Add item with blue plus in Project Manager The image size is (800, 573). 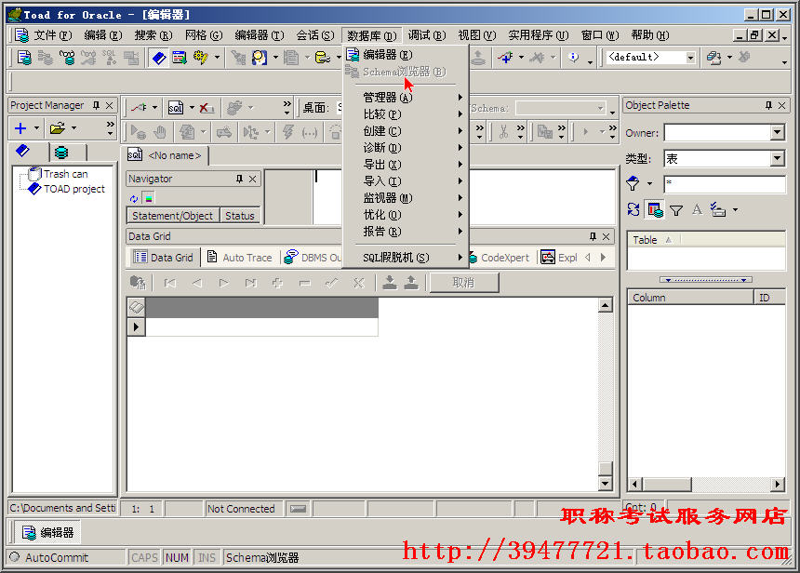pos(20,128)
